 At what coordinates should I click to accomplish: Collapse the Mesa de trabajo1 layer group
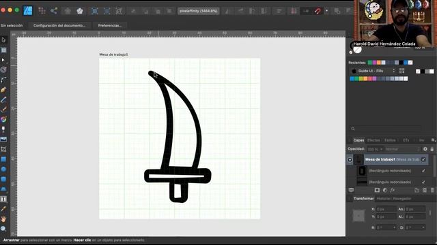tap(350, 160)
